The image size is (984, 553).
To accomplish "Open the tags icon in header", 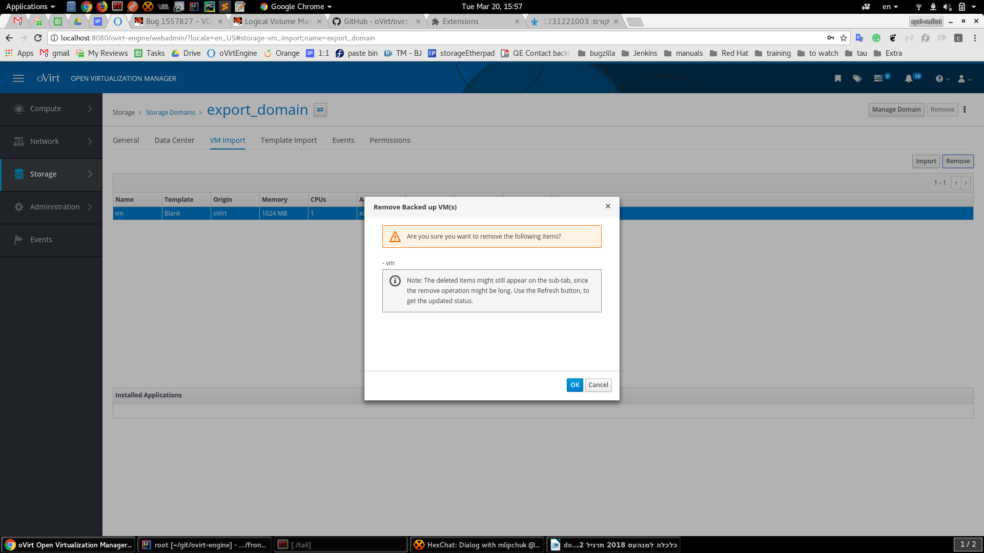I will pos(857,78).
